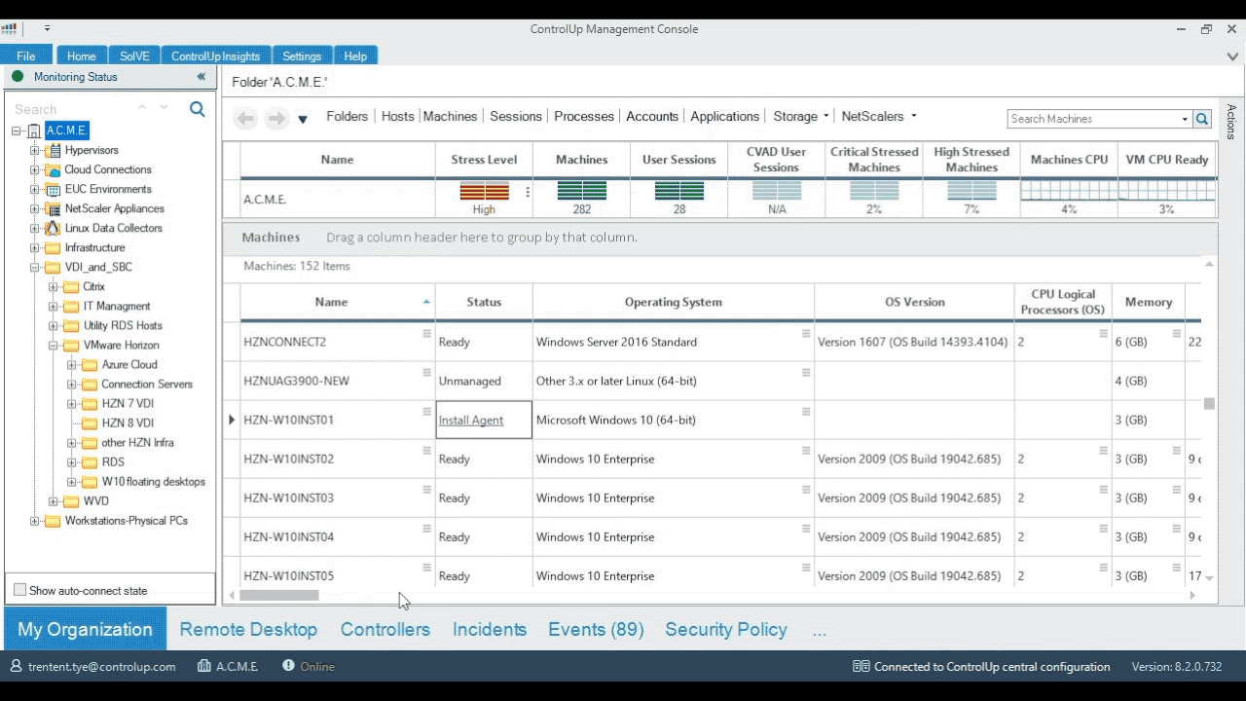Open the Storage dropdown arrow
1246x701 pixels.
point(826,116)
